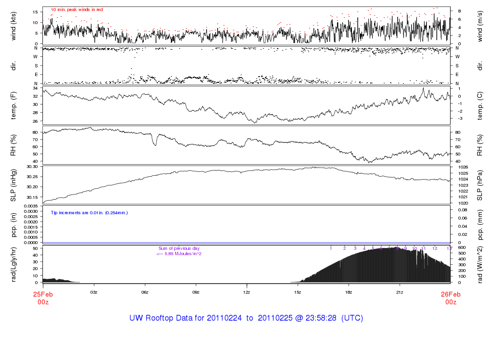Screen dimensions: 493x337
Task: Click the 'Sum of previous day' annotation
Action: pos(179,248)
